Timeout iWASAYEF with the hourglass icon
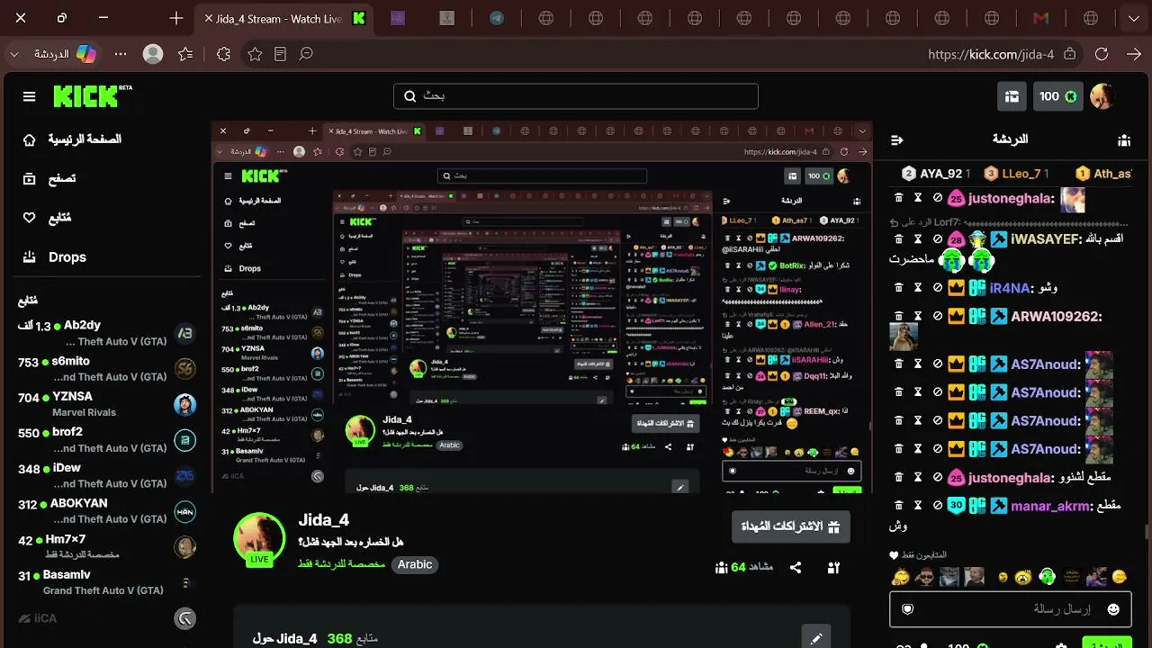 918,238
